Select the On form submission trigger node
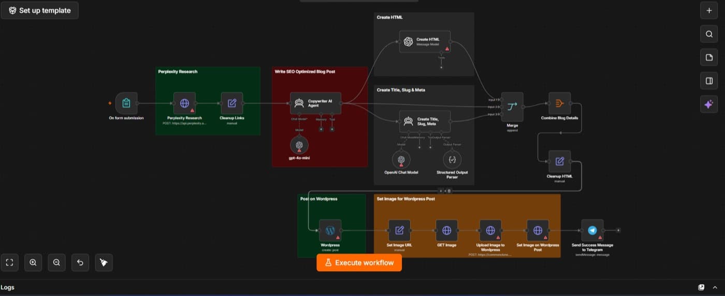 [x=126, y=103]
